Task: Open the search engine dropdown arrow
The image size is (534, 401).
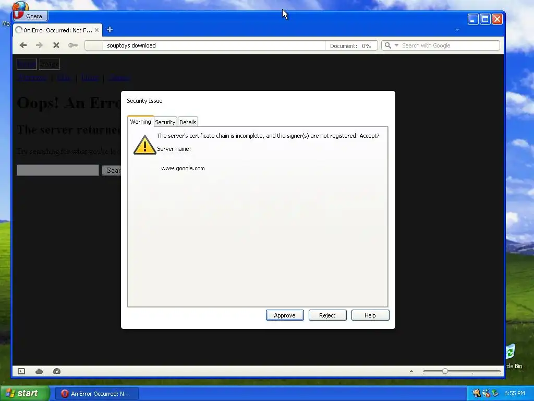Action: tap(396, 45)
